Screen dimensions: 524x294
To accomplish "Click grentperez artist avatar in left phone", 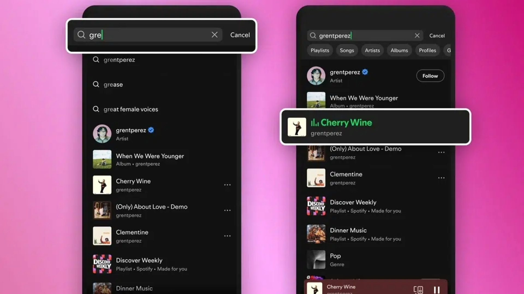I will pyautogui.click(x=102, y=134).
